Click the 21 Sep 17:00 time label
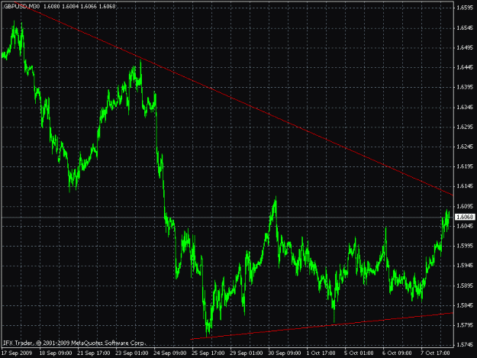This screenshot has width=477, height=358. 94,353
